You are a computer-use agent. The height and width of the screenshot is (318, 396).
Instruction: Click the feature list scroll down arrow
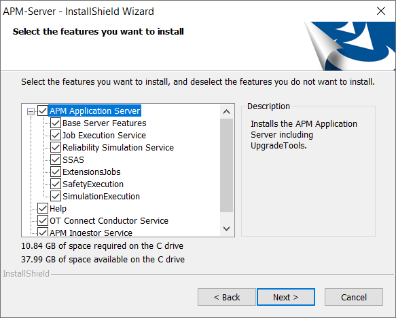tap(227, 228)
